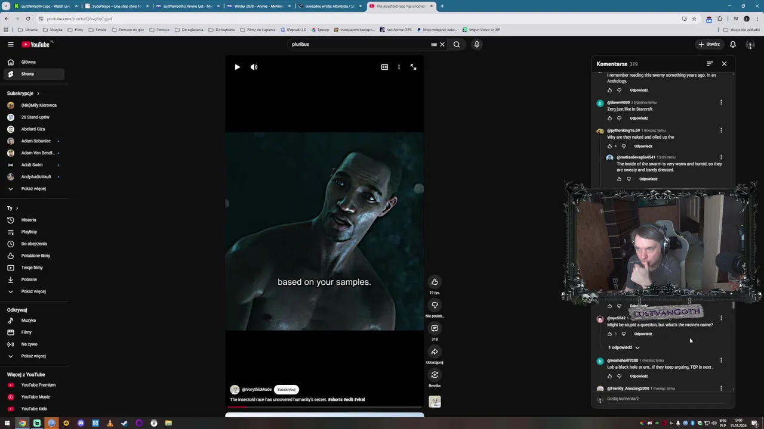The width and height of the screenshot is (764, 429).
Task: Open YouTube Premium link
Action: point(33,385)
